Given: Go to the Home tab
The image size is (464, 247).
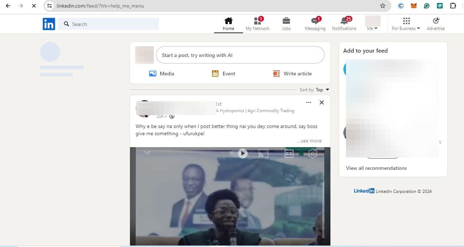Looking at the screenshot, I should (228, 24).
